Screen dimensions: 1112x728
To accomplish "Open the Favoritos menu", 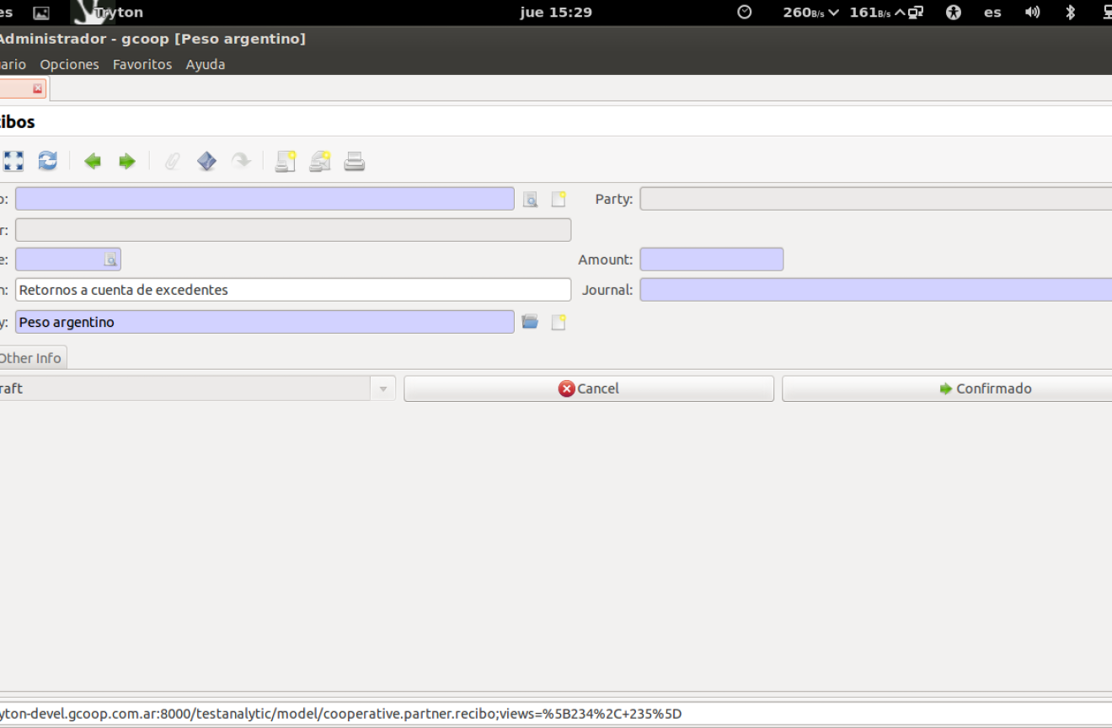I will (142, 64).
